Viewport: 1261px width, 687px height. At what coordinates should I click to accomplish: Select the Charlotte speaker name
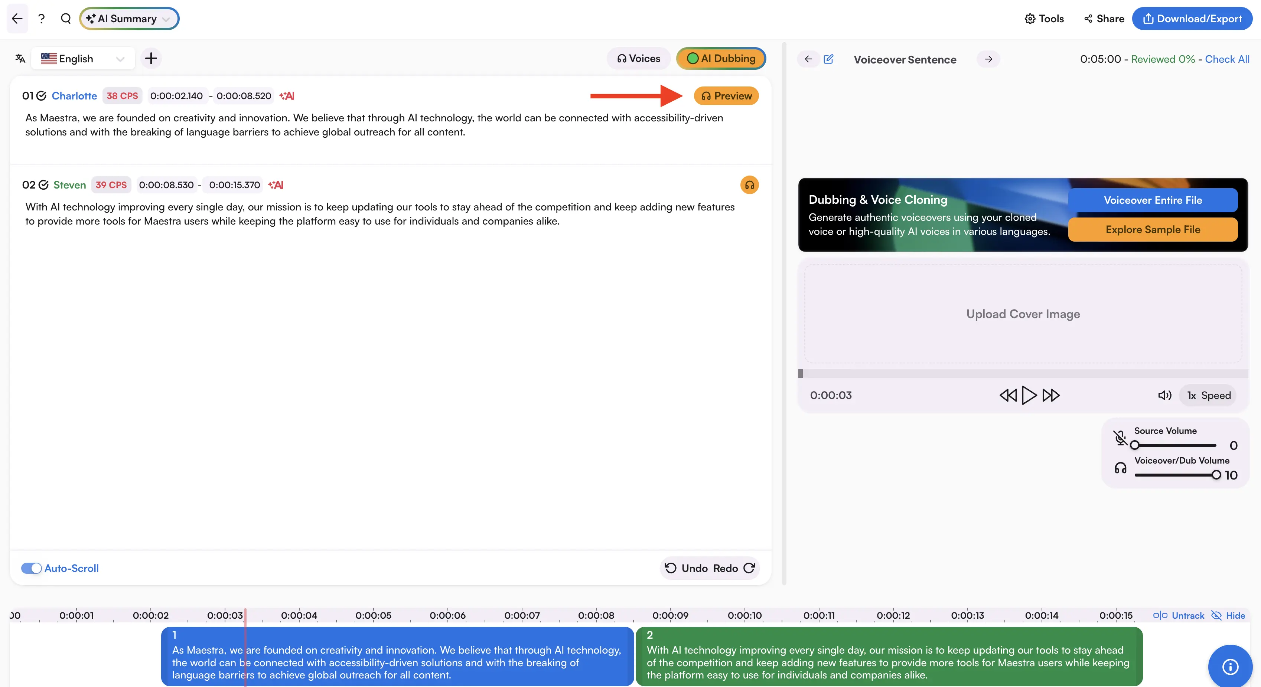pyautogui.click(x=74, y=96)
